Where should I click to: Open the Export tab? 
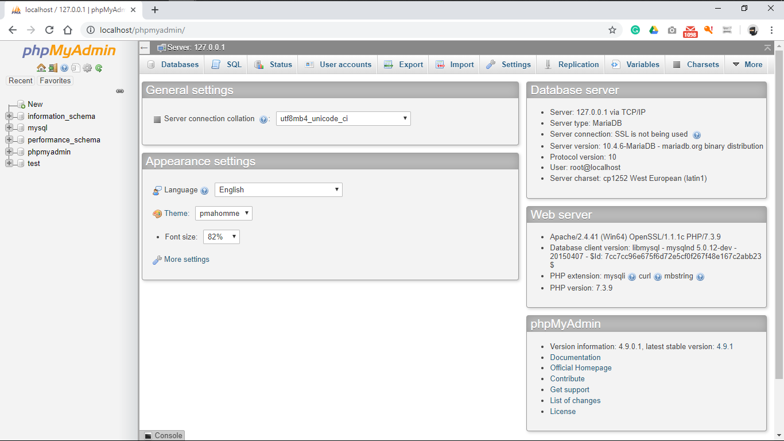[403, 65]
